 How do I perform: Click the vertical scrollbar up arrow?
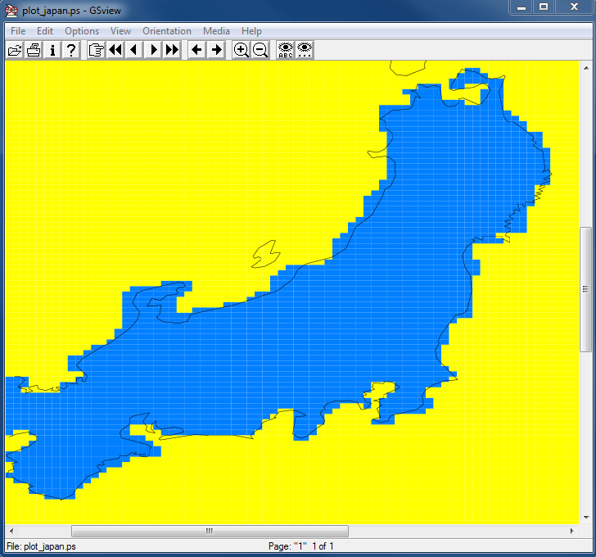click(585, 68)
